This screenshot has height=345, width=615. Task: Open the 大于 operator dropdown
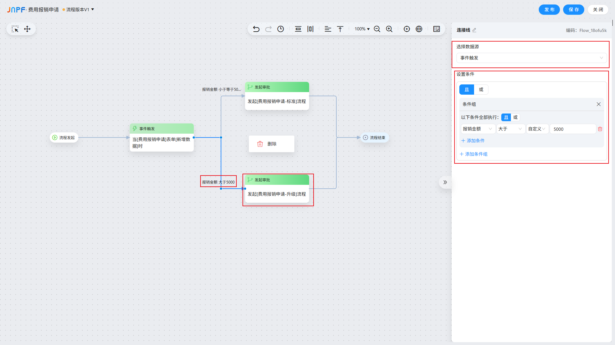point(510,129)
